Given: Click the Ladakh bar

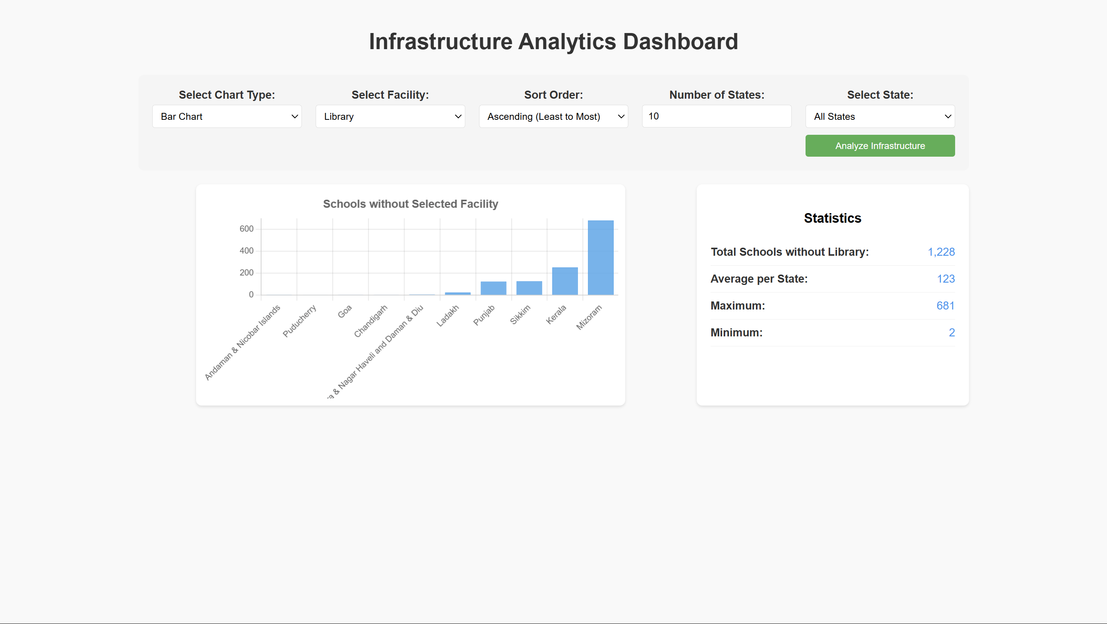Looking at the screenshot, I should coord(458,293).
